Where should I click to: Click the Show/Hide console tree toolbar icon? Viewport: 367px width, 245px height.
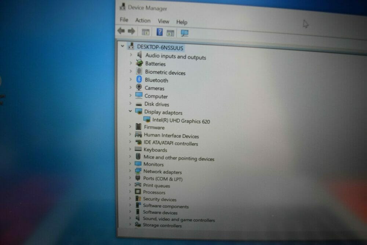[146, 32]
